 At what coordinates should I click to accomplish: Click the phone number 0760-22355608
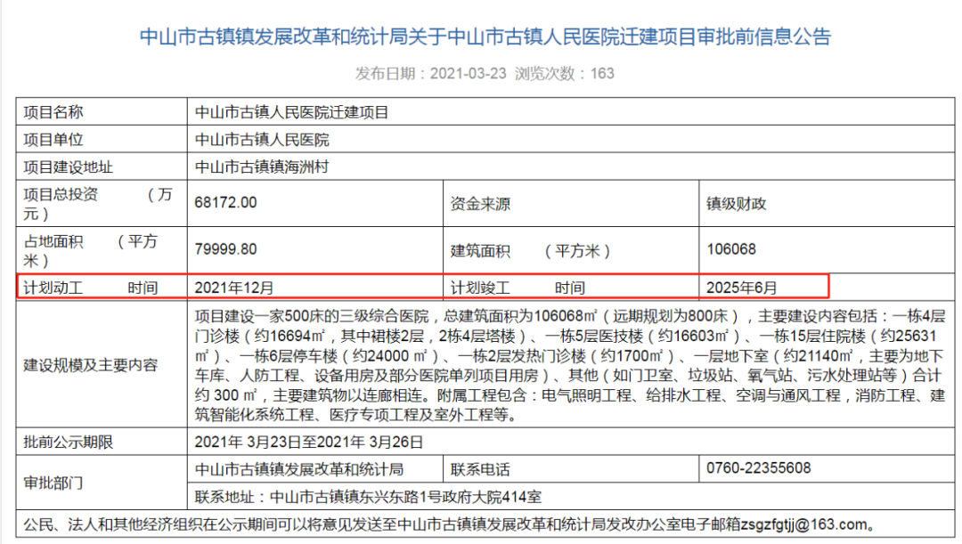(x=758, y=468)
